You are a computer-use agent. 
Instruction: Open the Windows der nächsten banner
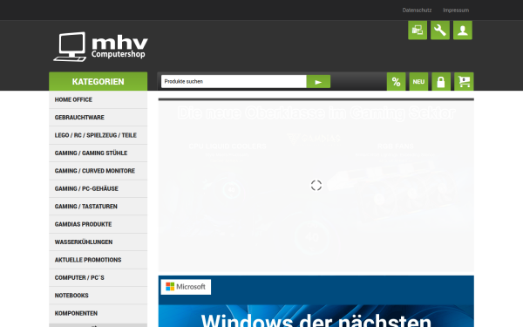[x=316, y=302]
